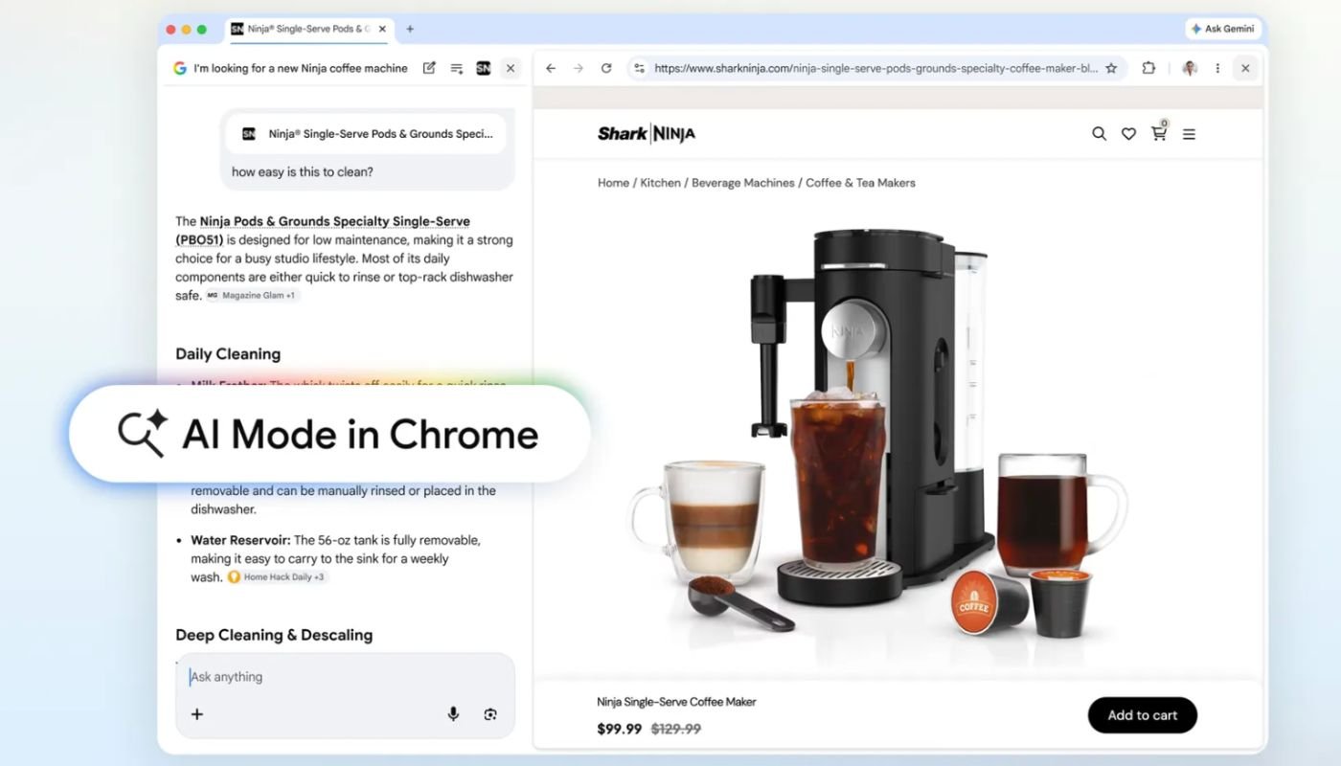
Task: Open Google Lens from the Ask anything box
Action: (x=489, y=713)
